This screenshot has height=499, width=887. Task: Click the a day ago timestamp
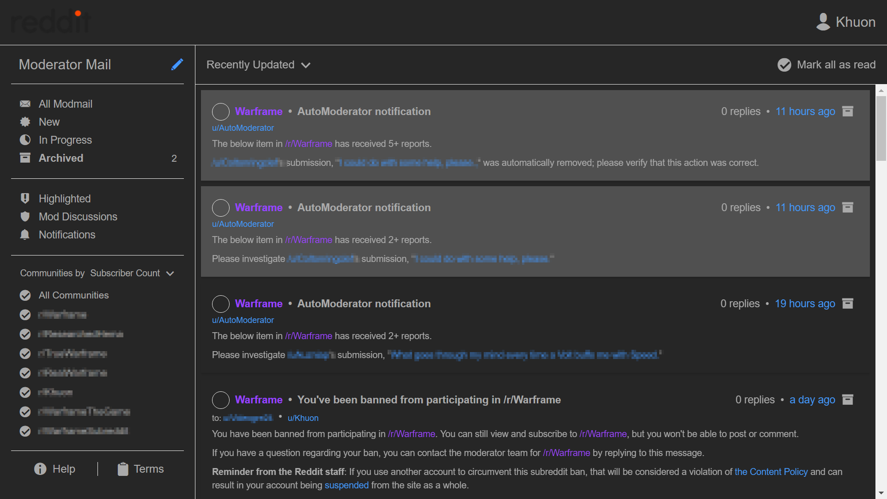pyautogui.click(x=812, y=400)
